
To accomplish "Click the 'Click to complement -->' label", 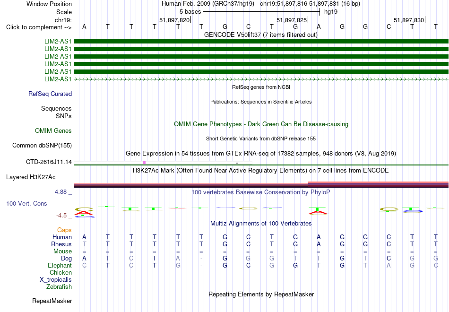I will (39, 27).
